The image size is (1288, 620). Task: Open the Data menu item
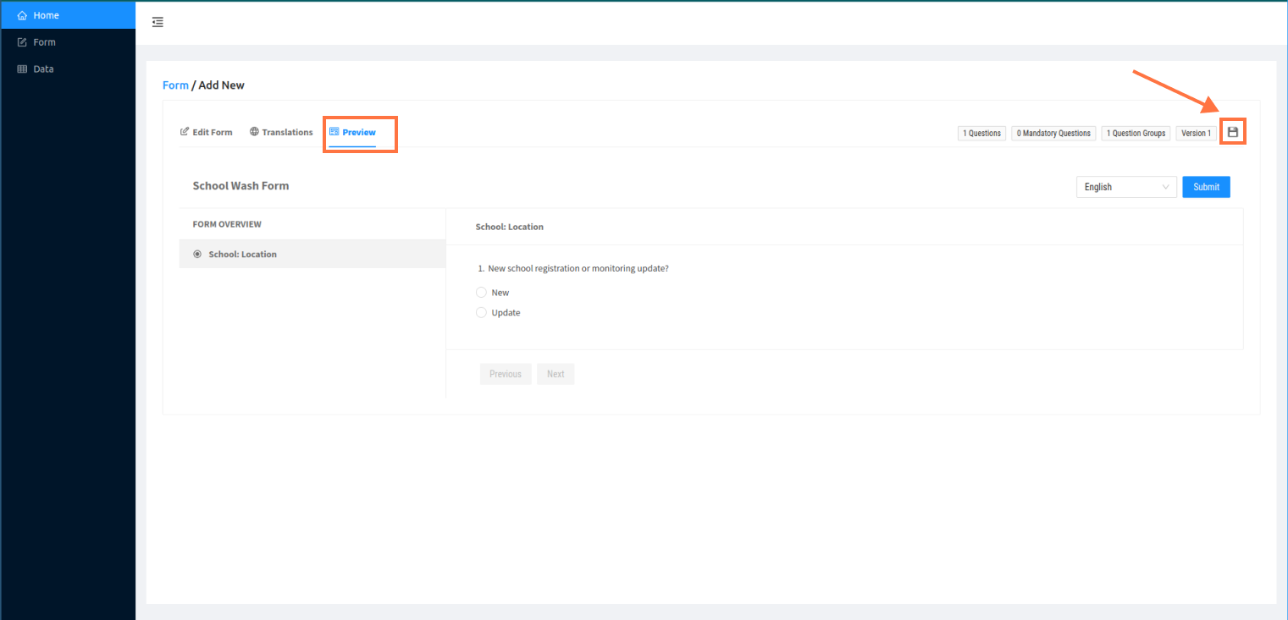click(x=68, y=69)
